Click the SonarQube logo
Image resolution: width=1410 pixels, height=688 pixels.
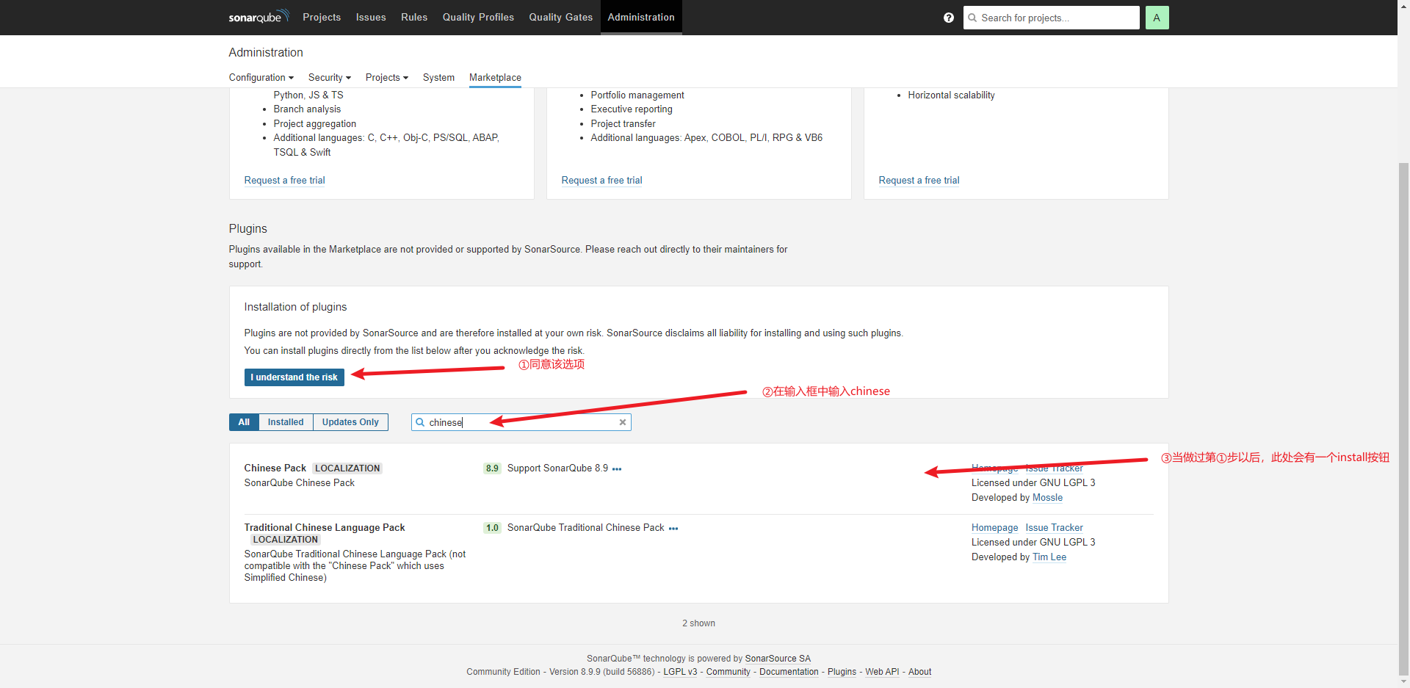click(258, 17)
